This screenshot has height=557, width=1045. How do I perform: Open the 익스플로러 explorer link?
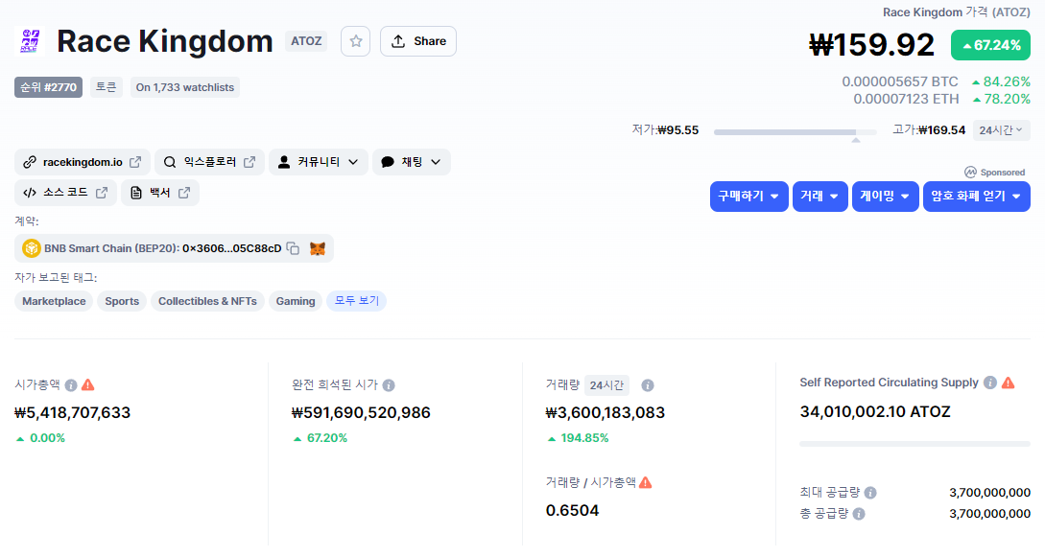pyautogui.click(x=209, y=162)
